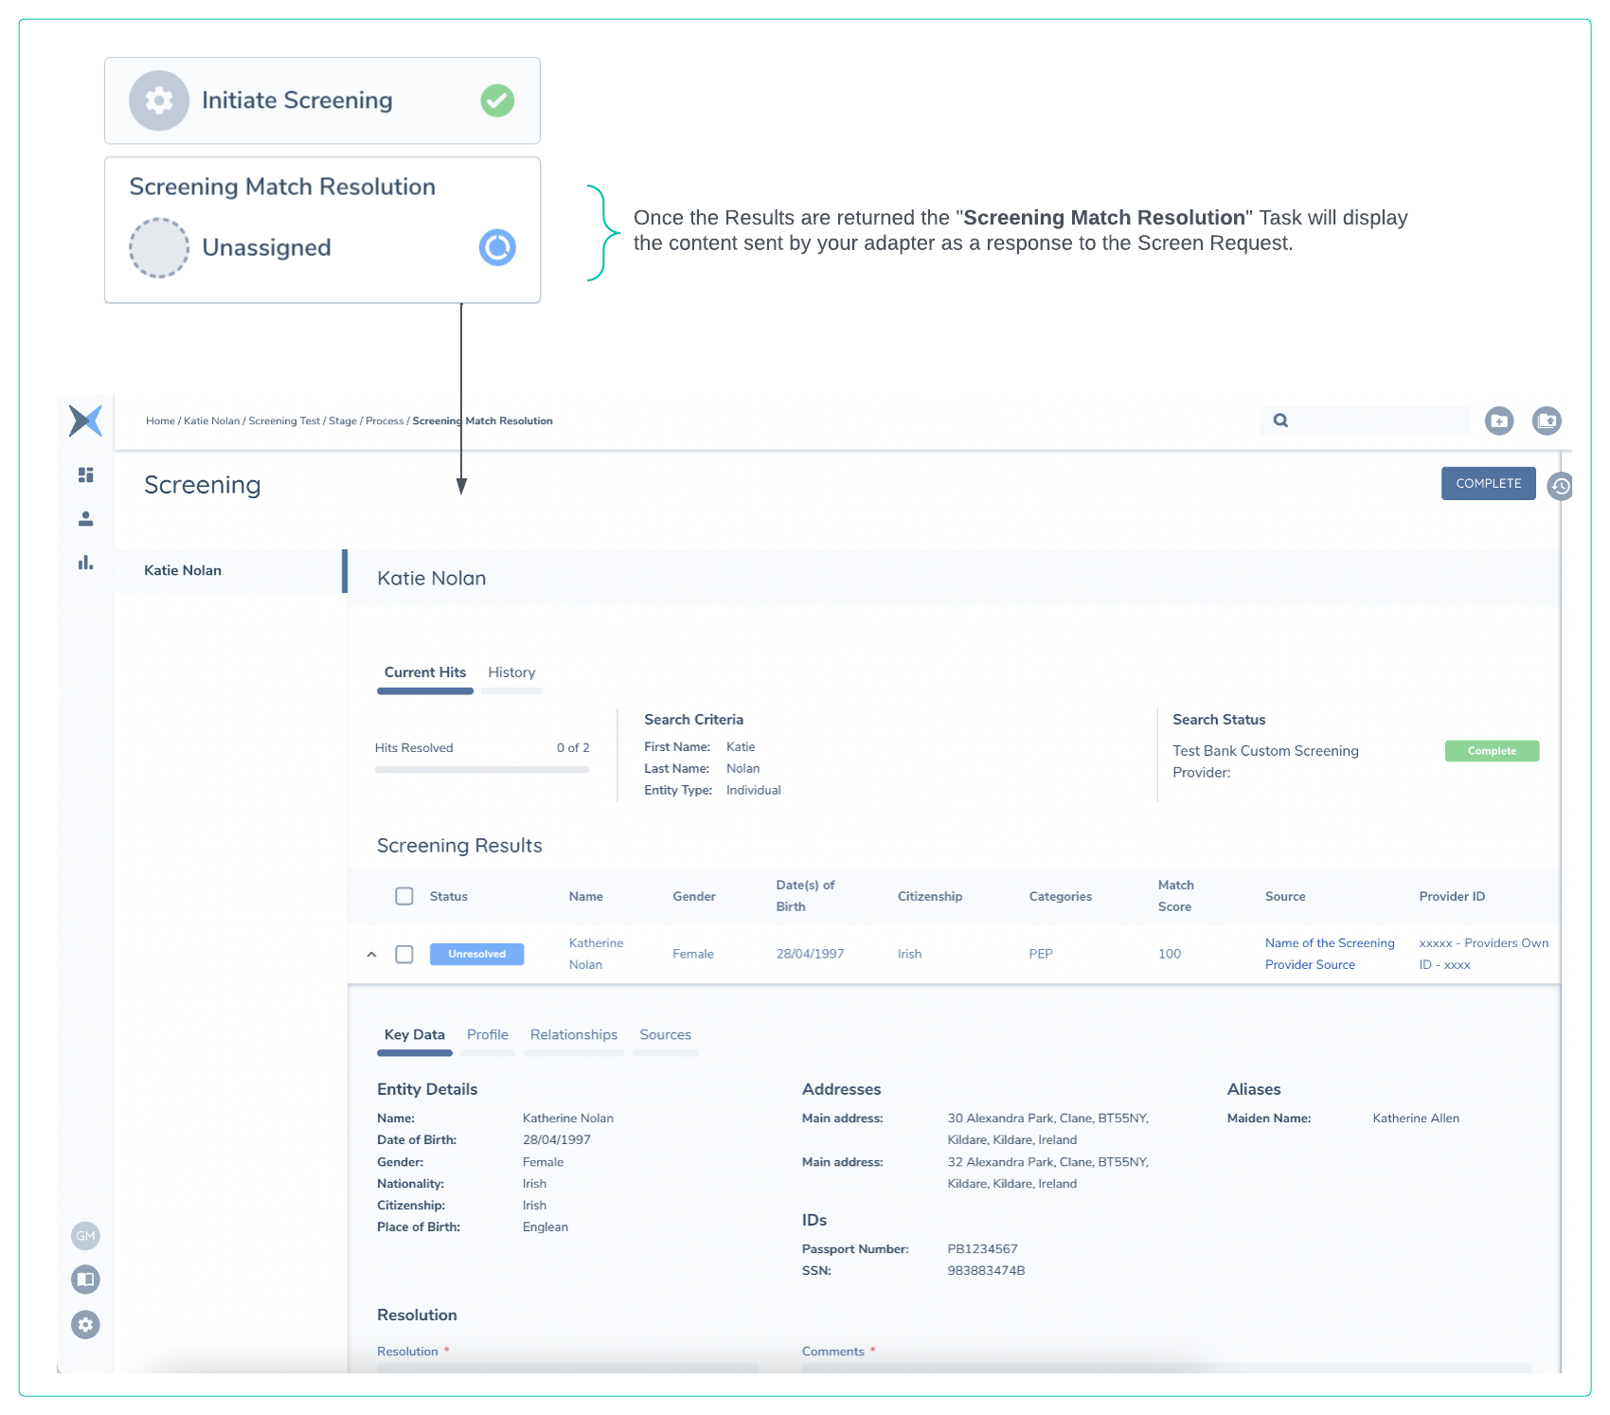Click the Fenergo X logo icon
Image resolution: width=1610 pixels, height=1415 pixels.
(x=85, y=421)
